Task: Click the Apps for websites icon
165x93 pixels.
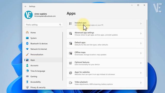Action: [70, 73]
